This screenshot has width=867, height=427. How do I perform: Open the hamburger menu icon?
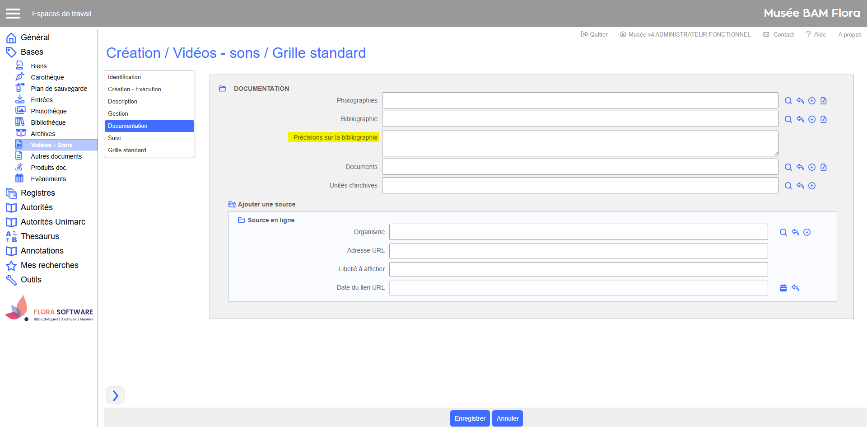tap(13, 14)
